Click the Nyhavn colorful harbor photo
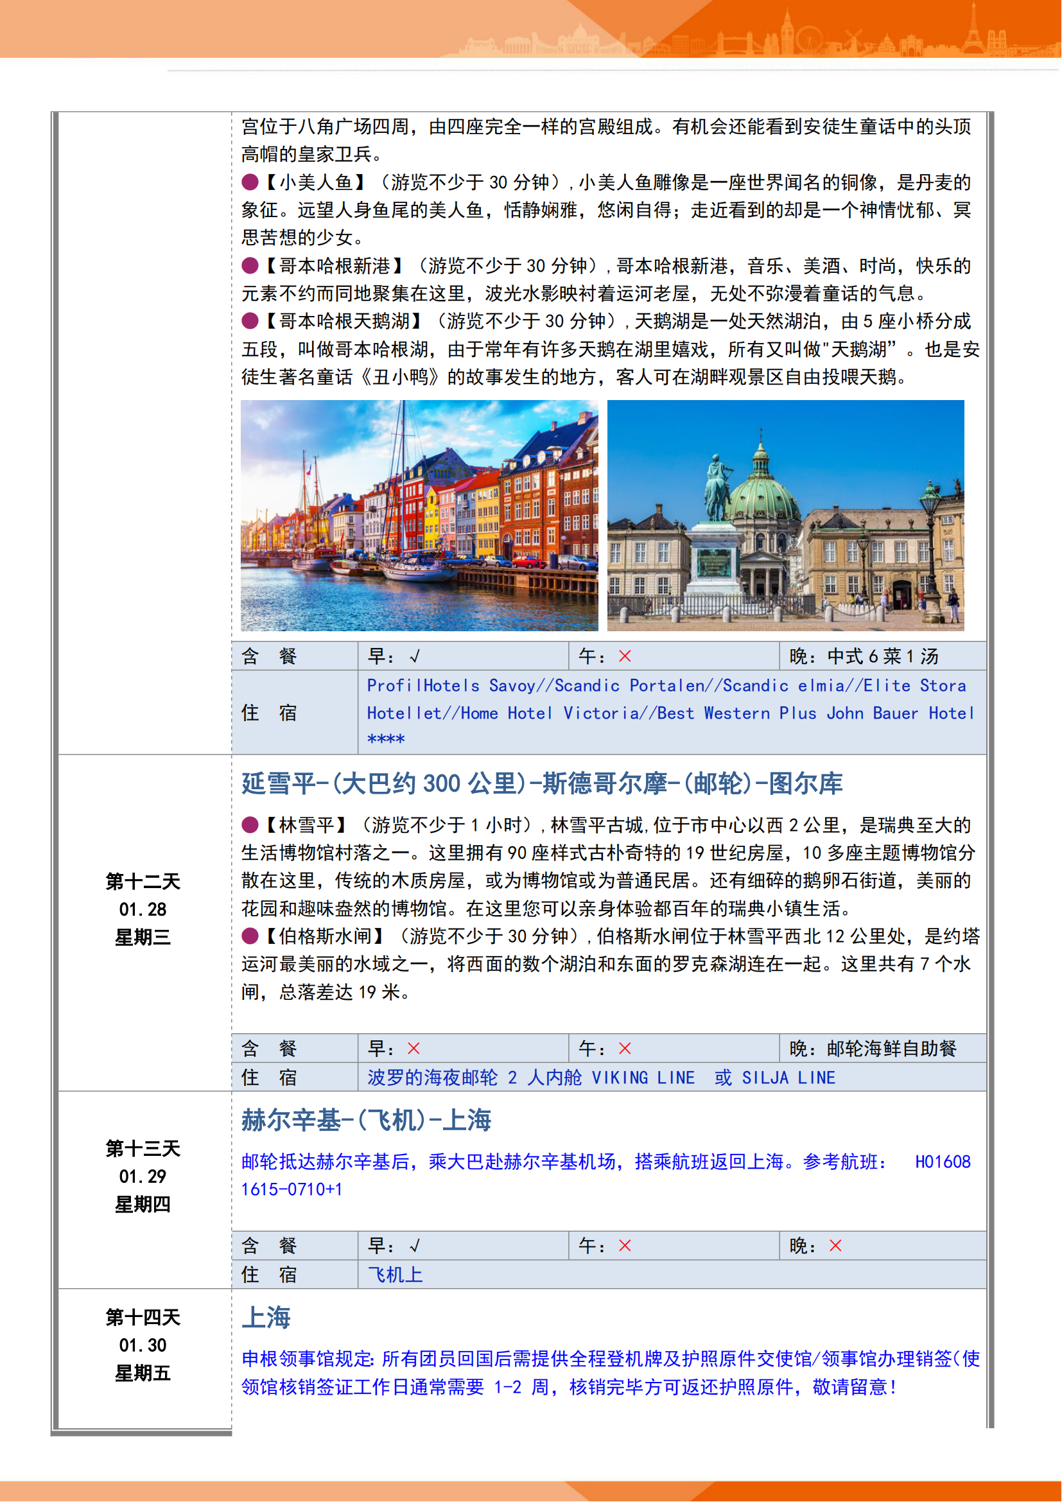 click(x=419, y=516)
